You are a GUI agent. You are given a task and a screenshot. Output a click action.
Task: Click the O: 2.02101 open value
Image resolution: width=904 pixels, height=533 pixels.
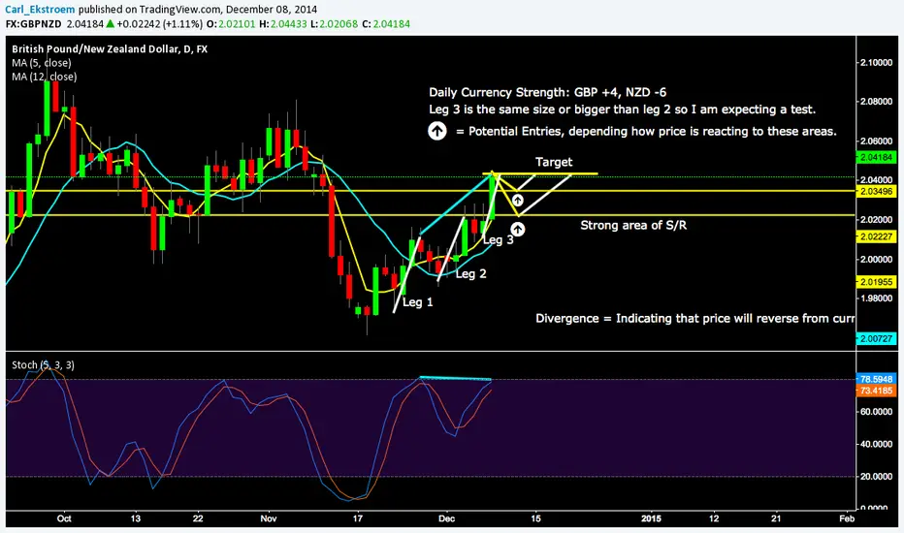point(231,24)
